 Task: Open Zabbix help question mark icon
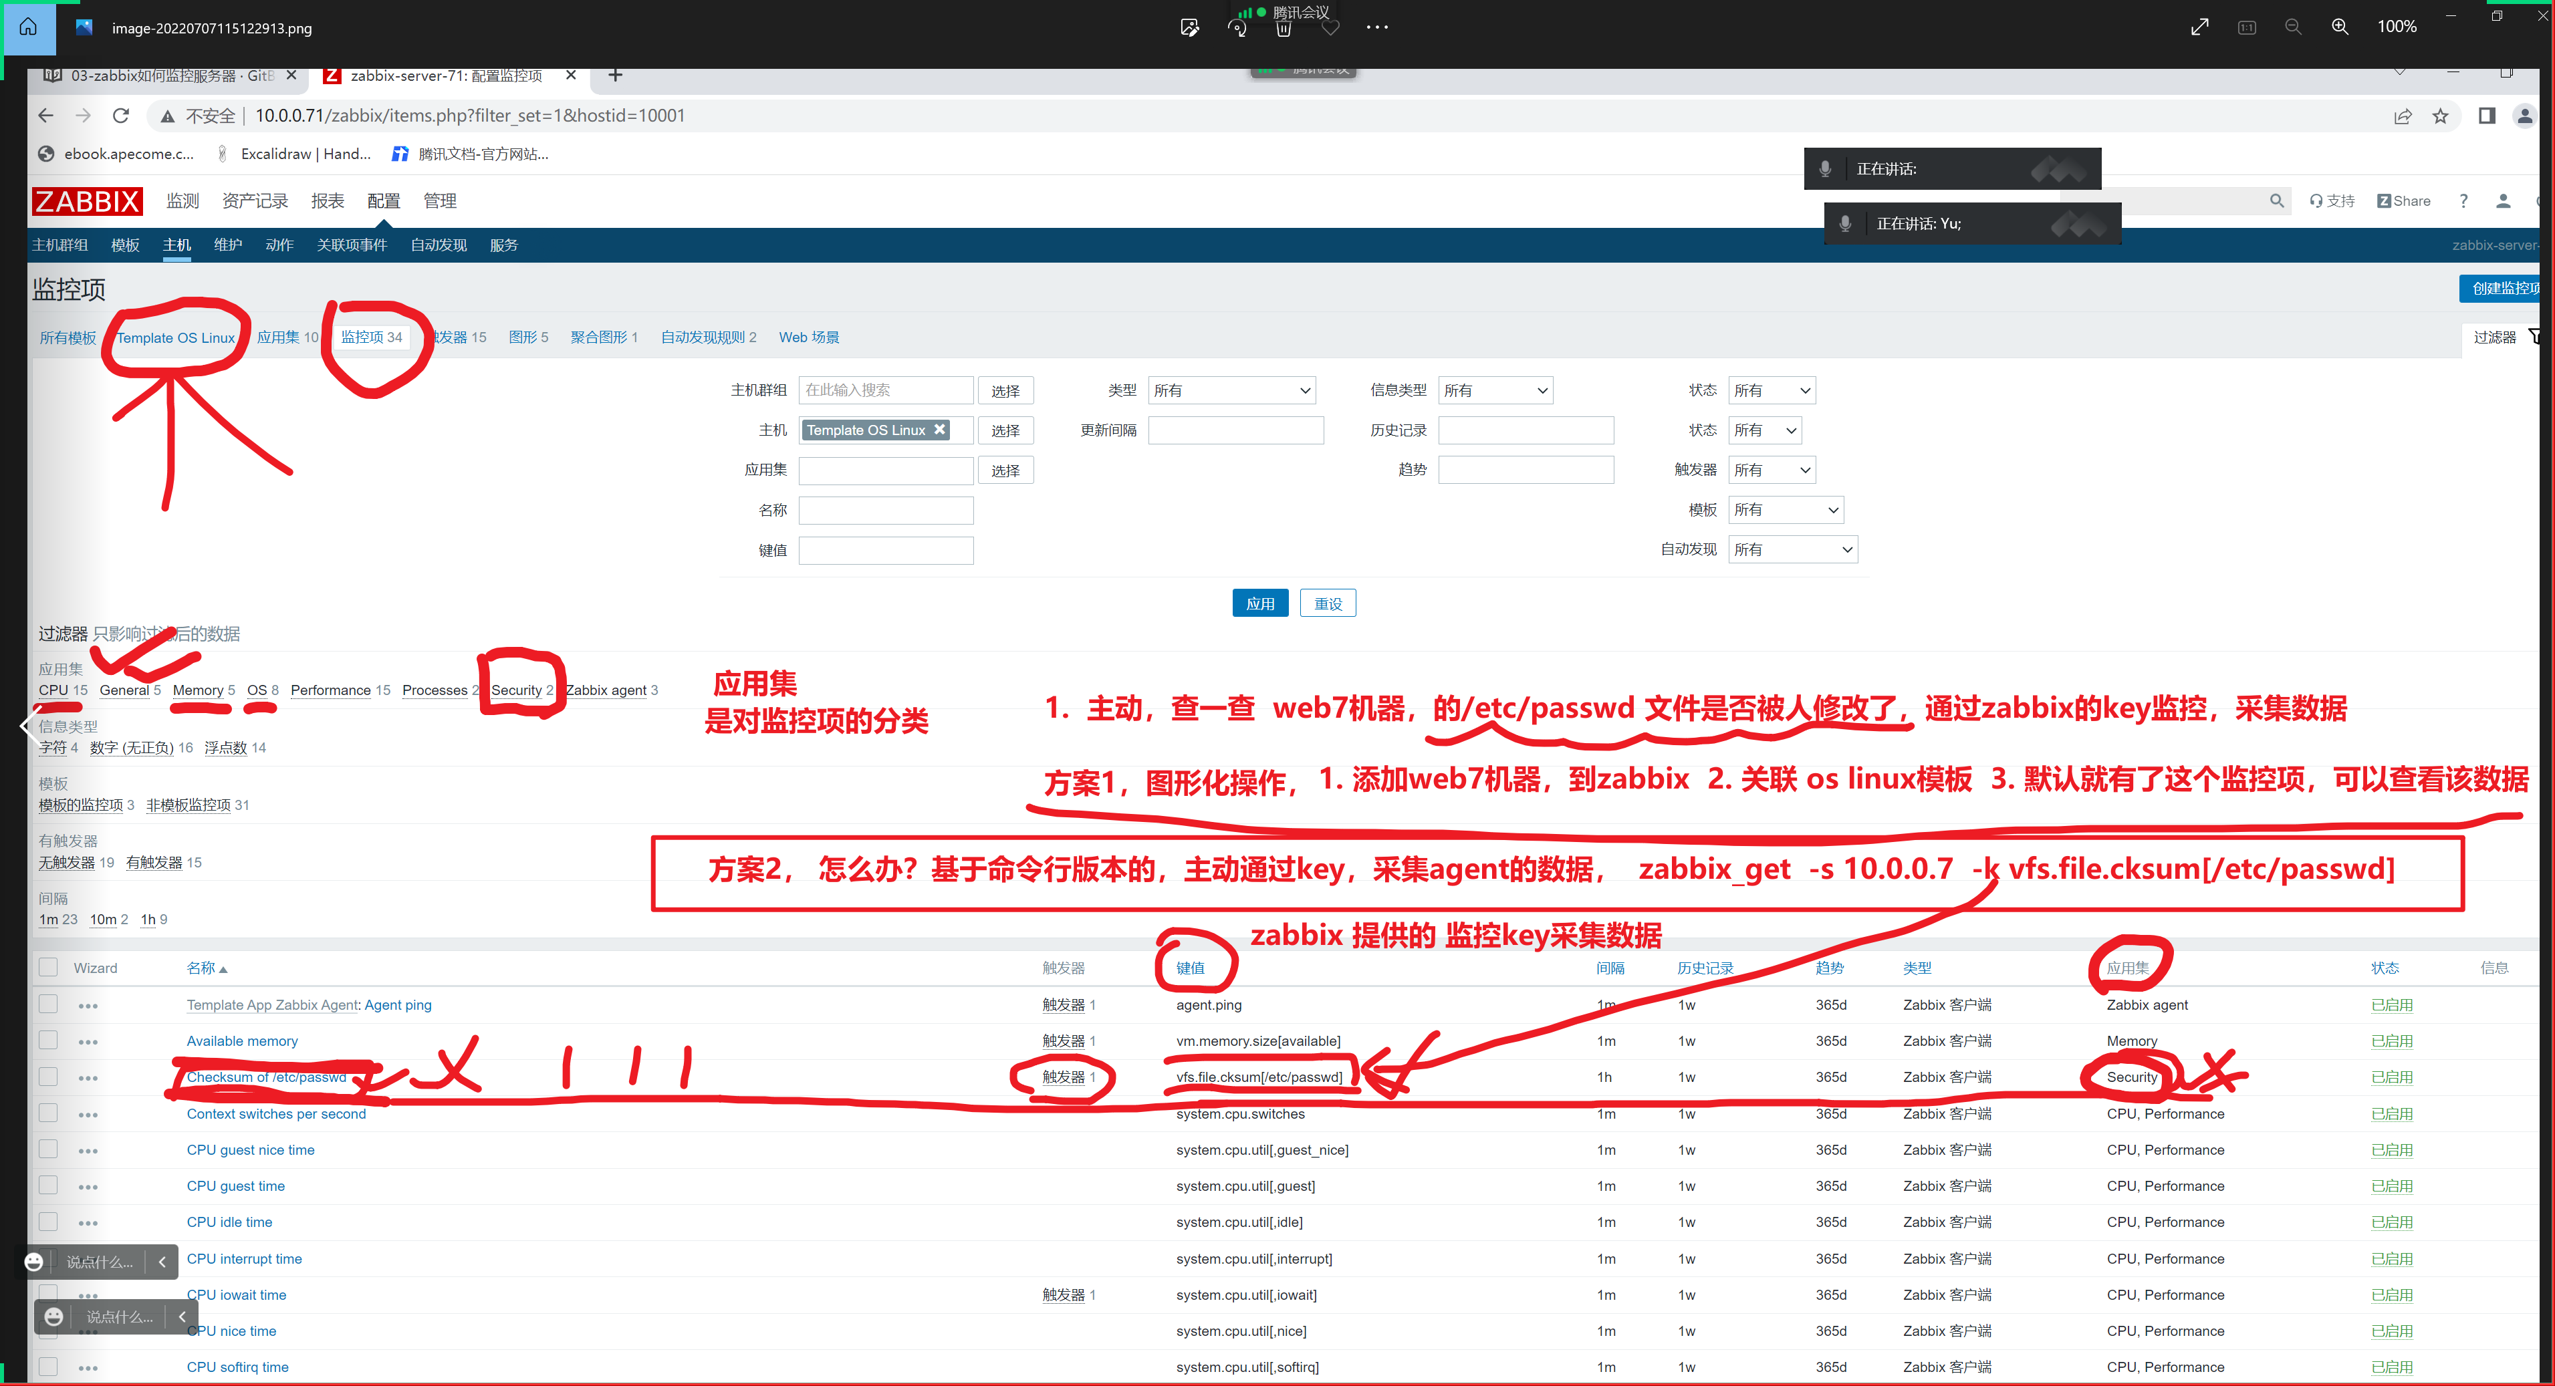click(x=2464, y=200)
